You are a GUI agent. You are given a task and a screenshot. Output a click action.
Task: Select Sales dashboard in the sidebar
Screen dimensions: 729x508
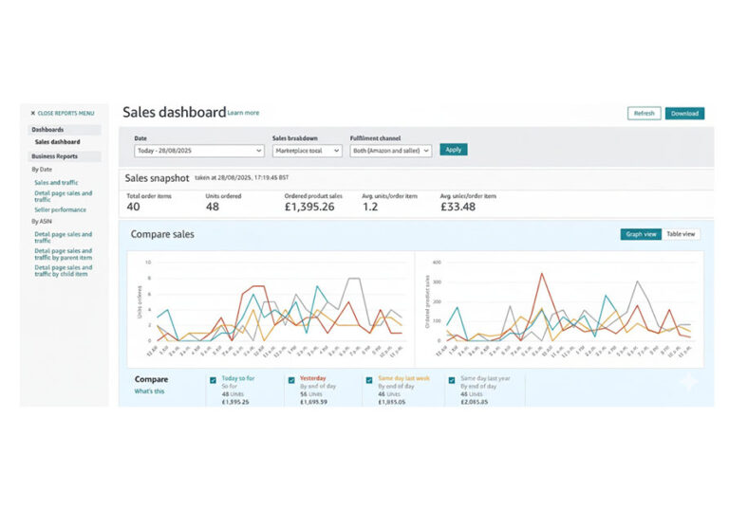tap(57, 142)
